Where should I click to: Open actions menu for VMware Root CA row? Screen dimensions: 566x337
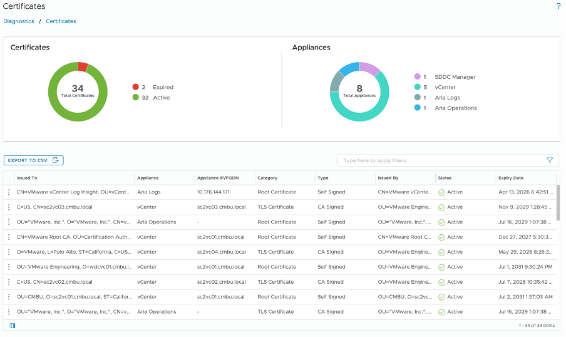[9, 237]
